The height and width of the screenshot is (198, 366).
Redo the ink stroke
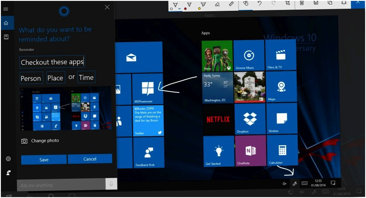(x=274, y=3)
